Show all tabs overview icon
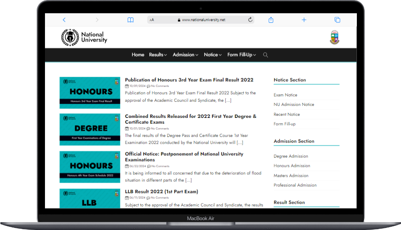The height and width of the screenshot is (230, 401). (x=337, y=20)
